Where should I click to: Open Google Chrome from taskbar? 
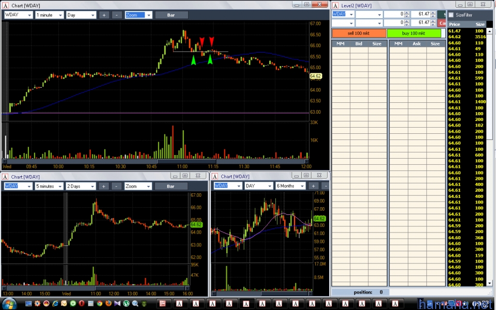(x=99, y=304)
